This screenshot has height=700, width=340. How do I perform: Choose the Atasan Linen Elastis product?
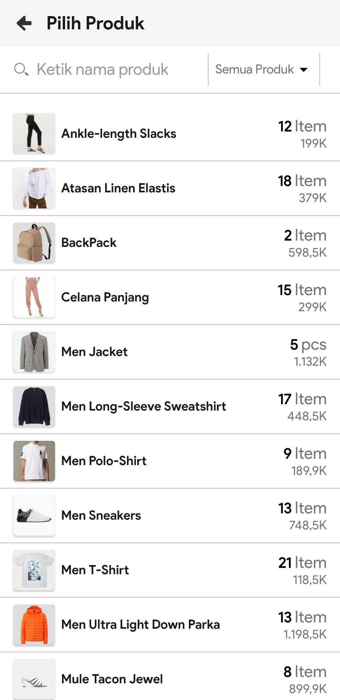pyautogui.click(x=118, y=188)
